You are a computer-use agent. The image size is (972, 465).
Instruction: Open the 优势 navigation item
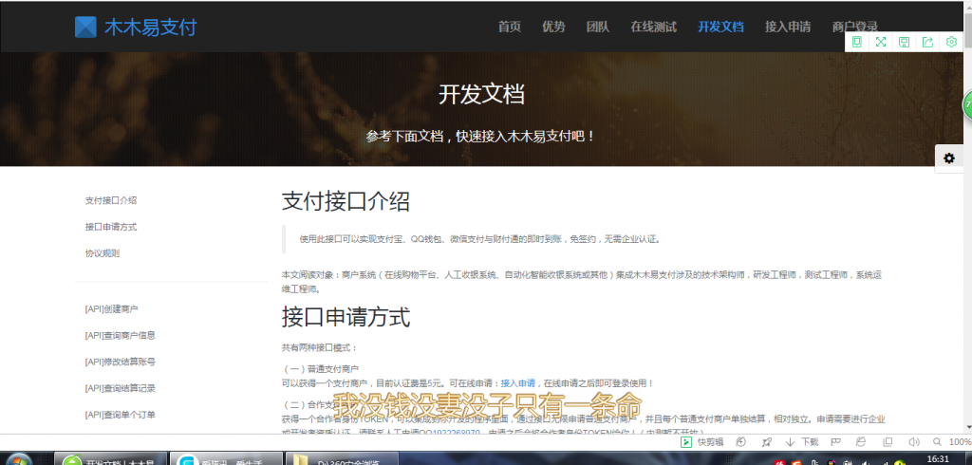553,27
